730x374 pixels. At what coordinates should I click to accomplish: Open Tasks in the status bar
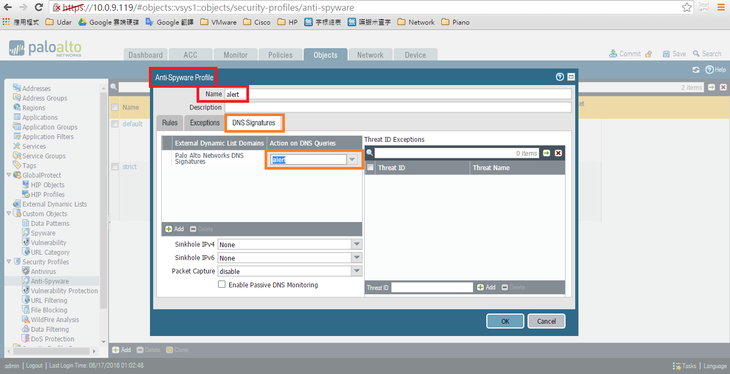(x=685, y=366)
